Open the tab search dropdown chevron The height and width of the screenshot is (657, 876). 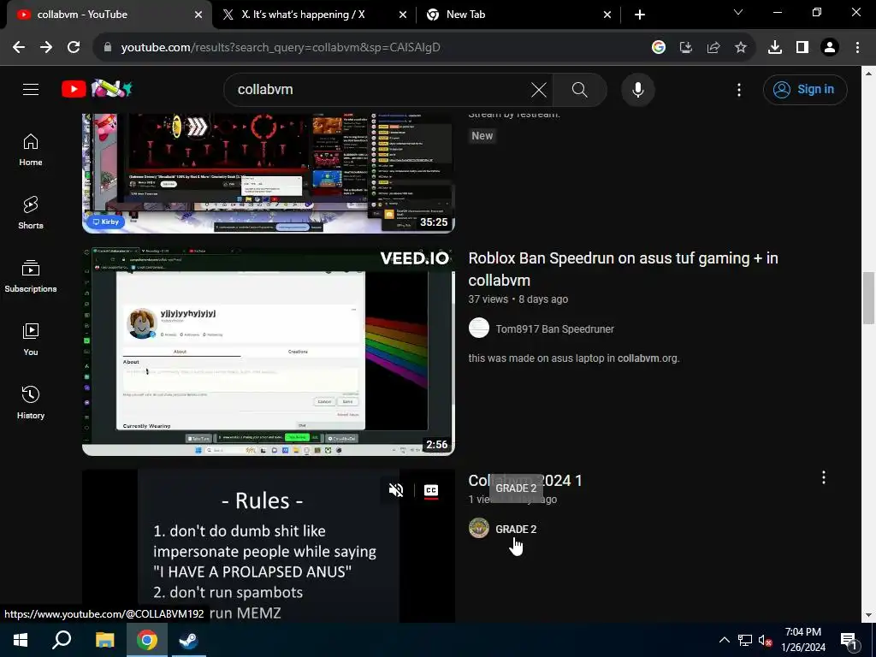coord(738,12)
